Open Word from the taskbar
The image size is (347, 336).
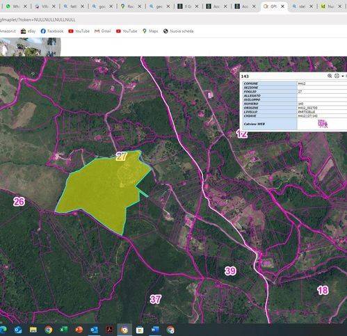155,330
